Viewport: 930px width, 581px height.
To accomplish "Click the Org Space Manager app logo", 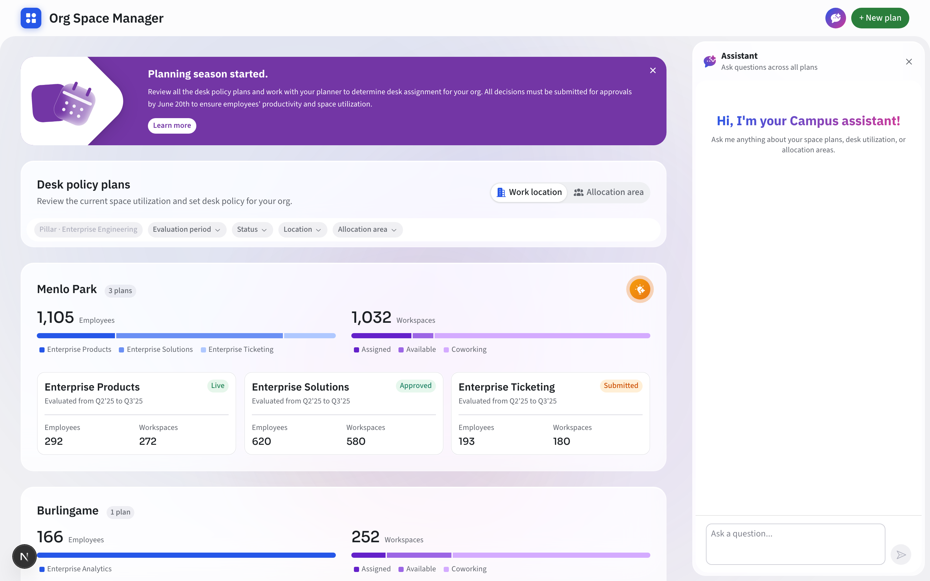I will click(x=31, y=18).
